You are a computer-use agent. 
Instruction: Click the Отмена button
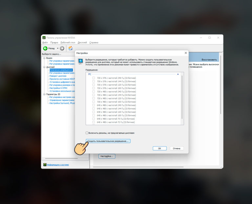click(177, 148)
